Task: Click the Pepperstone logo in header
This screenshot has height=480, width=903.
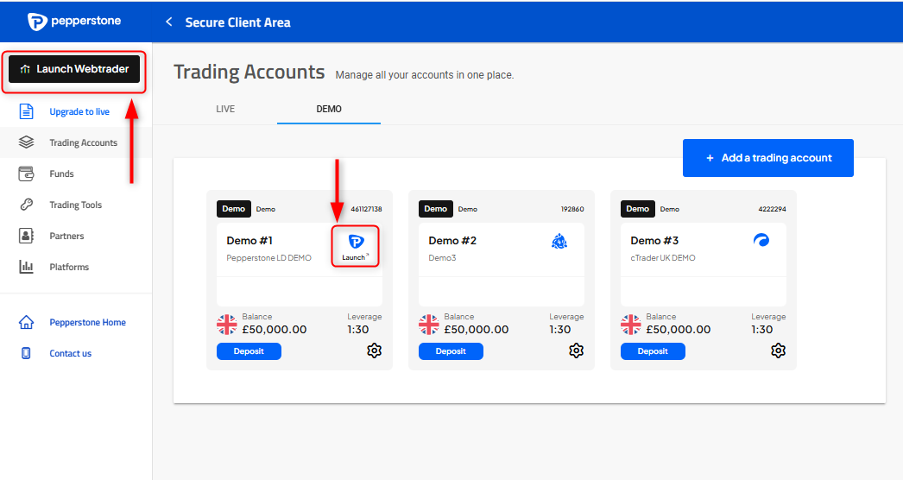Action: click(x=74, y=22)
